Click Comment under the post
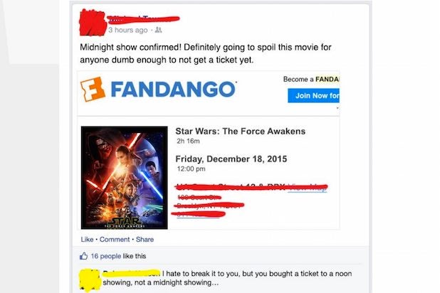 click(x=115, y=240)
